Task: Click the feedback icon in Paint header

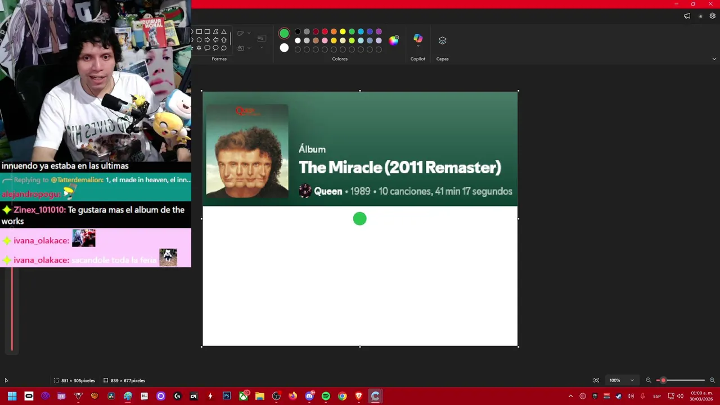Action: (x=687, y=16)
